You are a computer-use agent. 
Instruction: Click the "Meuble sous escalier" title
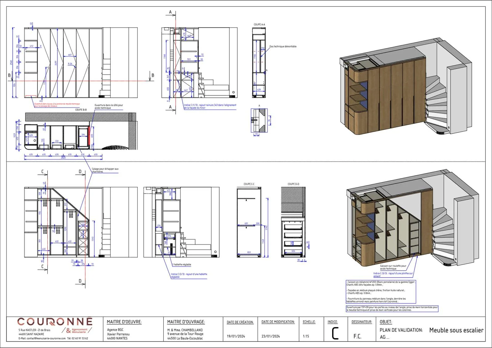[456, 330]
